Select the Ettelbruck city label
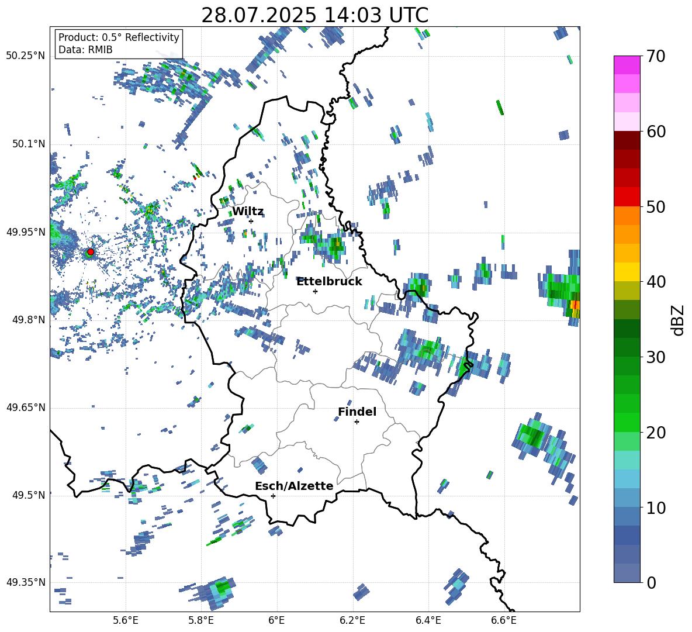Screen dimensions: 692x632 [x=329, y=282]
